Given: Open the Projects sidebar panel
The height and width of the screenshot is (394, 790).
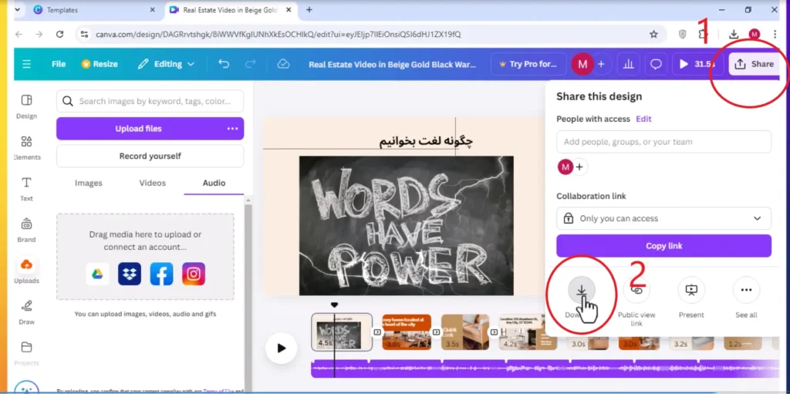Looking at the screenshot, I should 26,353.
